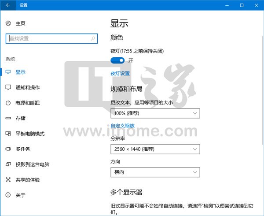Image resolution: width=264 pixels, height=216 pixels.
Task: Click the 关于 info icon
Action: coord(8,195)
